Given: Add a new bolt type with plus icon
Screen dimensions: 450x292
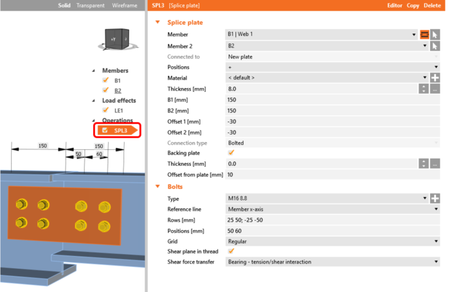Looking at the screenshot, I should click(435, 198).
